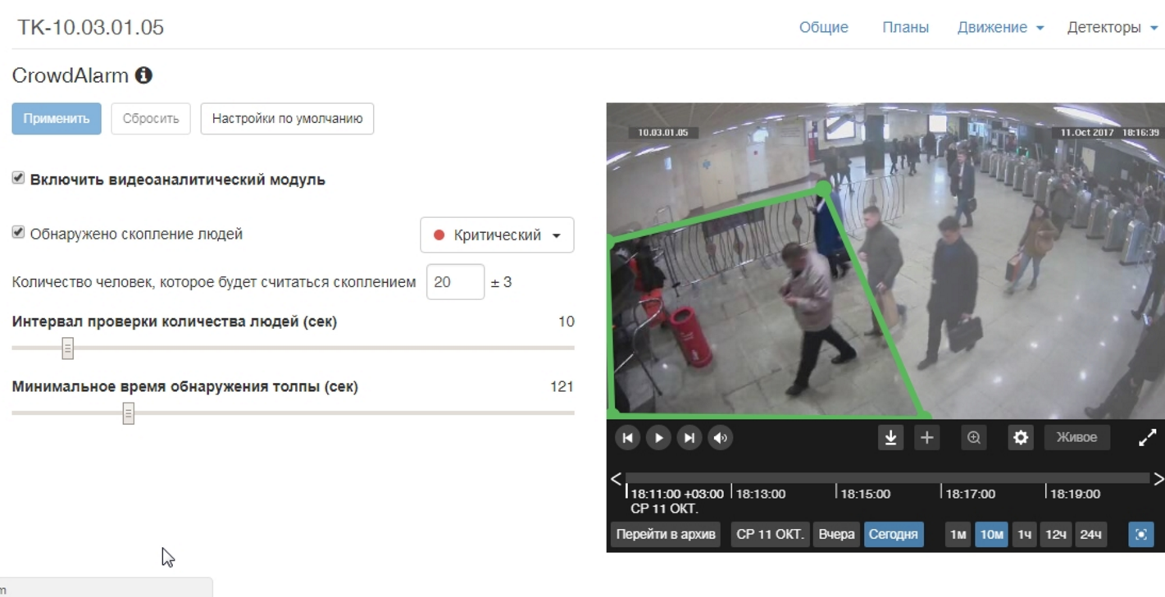Open the Общие tab

click(x=824, y=27)
